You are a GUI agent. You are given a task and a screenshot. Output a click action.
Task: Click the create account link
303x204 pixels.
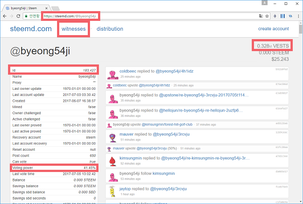pyautogui.click(x=274, y=29)
